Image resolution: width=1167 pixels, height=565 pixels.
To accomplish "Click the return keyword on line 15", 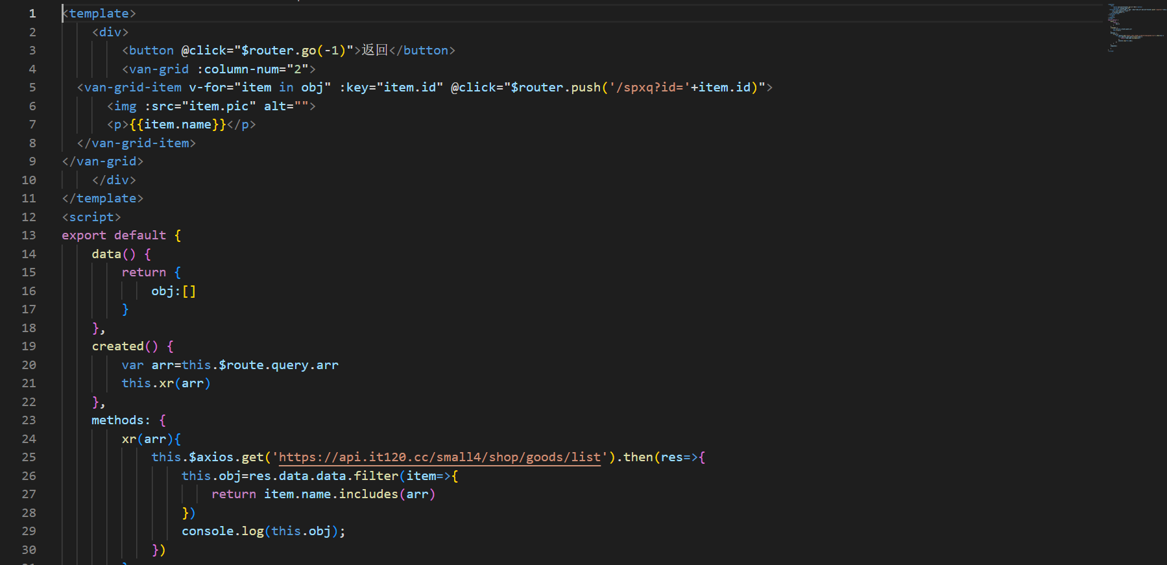I will [x=144, y=272].
